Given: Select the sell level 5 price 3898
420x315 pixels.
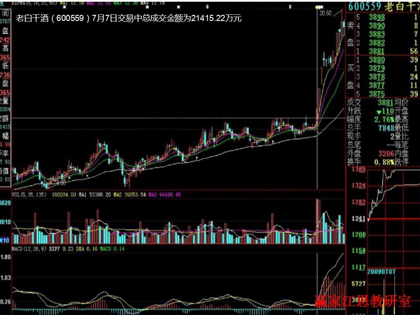Looking at the screenshot, I should [376, 17].
